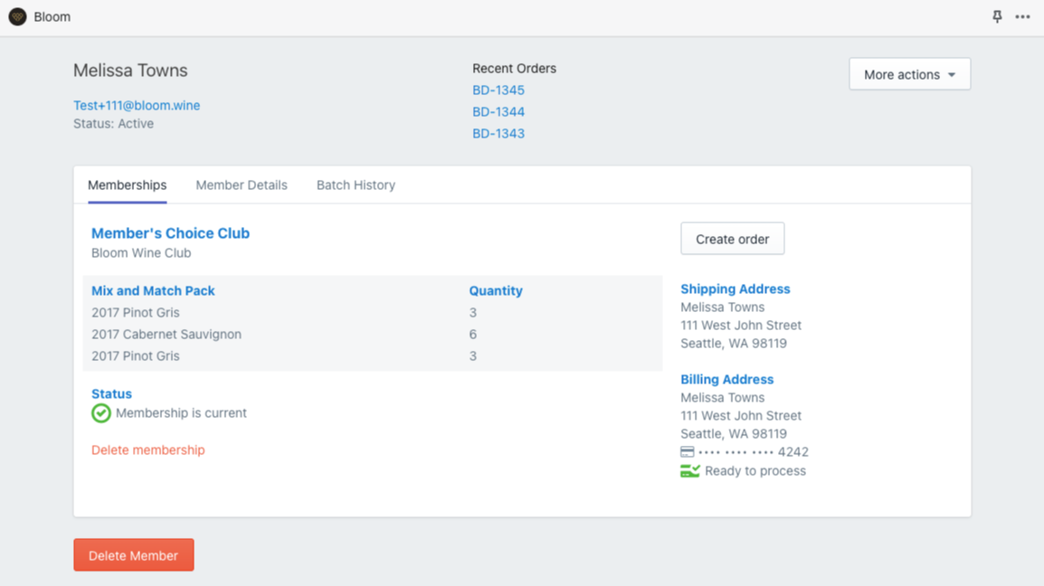Open the Member's Choice Club link

[x=170, y=233]
